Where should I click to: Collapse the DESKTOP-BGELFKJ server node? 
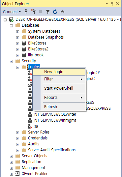(x=5, y=20)
